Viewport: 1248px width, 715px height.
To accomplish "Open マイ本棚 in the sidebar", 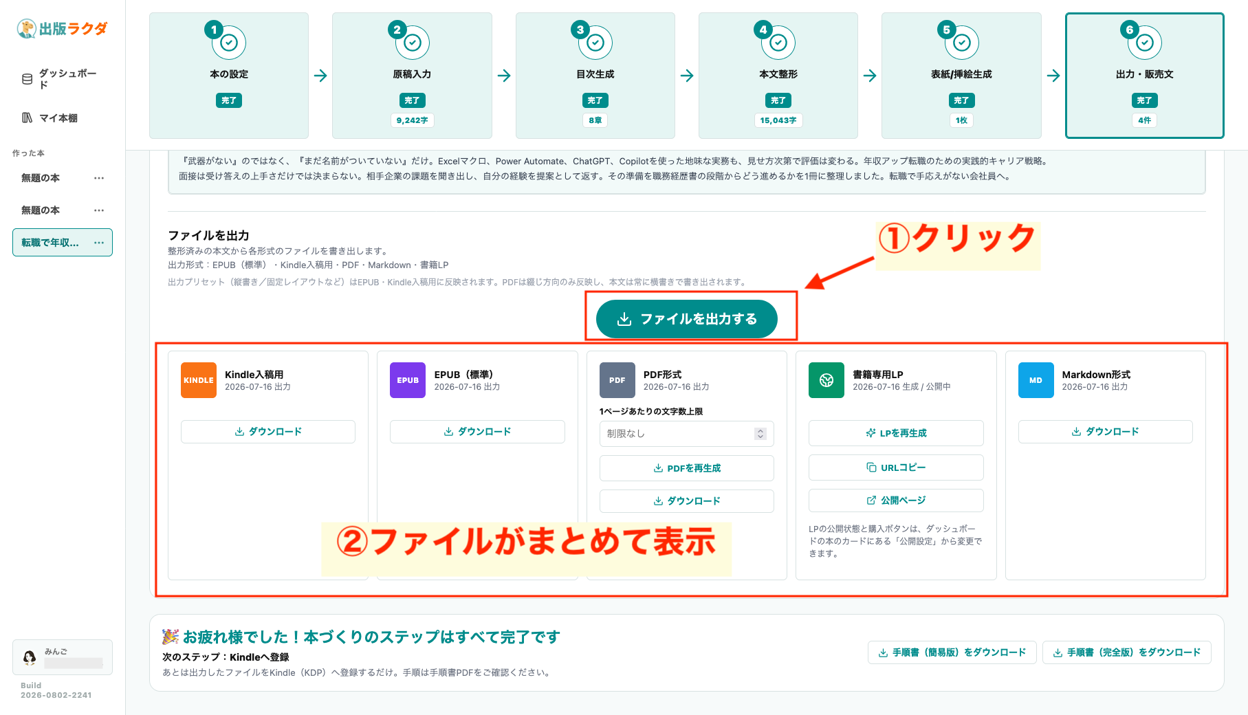I will 63,118.
